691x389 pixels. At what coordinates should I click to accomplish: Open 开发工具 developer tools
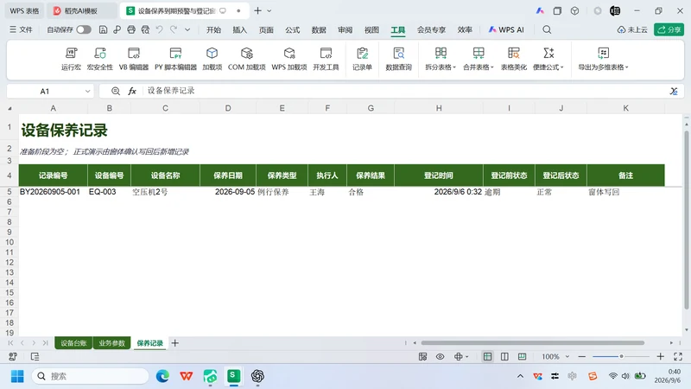coord(326,59)
